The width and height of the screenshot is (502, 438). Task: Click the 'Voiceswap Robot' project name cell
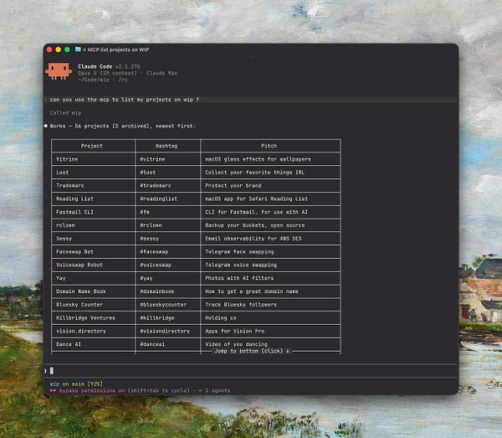click(x=79, y=265)
